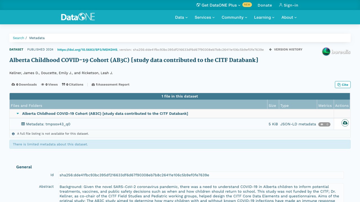Image resolution: width=360 pixels, height=202 pixels.
Task: Click the sha256 Id value field
Action: (x=201, y=175)
